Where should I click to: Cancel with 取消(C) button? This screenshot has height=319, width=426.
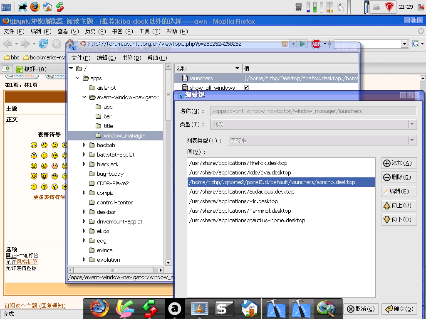tap(361, 309)
